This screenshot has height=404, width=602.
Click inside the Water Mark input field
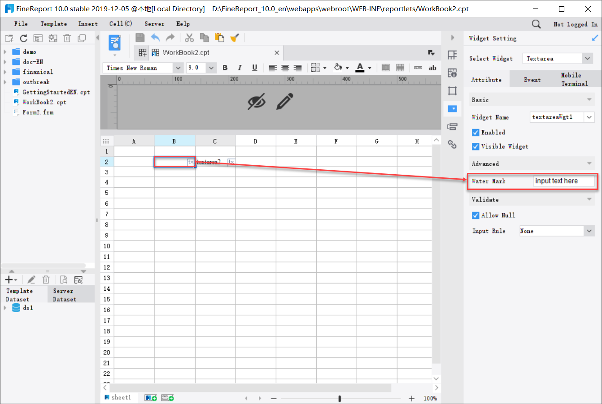[x=564, y=181]
